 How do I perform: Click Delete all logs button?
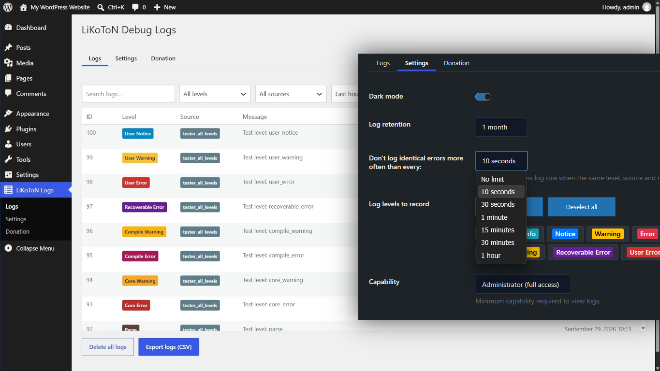(108, 347)
